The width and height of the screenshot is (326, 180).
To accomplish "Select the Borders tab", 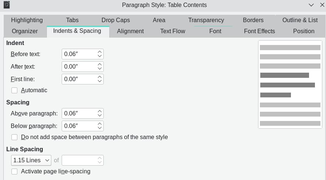I will pyautogui.click(x=253, y=20).
